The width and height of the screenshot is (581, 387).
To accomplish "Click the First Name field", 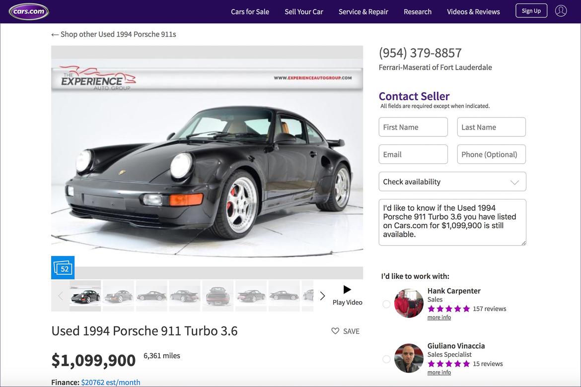I will click(413, 127).
